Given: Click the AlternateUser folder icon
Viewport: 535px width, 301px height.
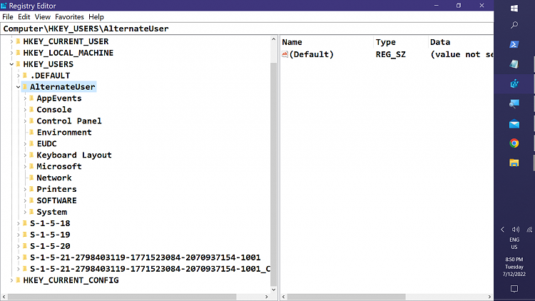Looking at the screenshot, I should click(25, 87).
